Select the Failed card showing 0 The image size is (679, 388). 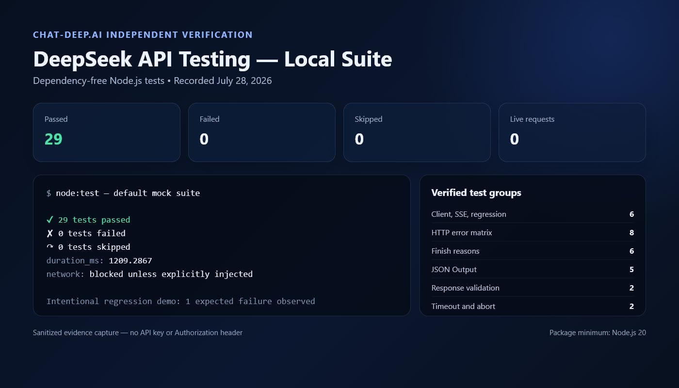262,132
